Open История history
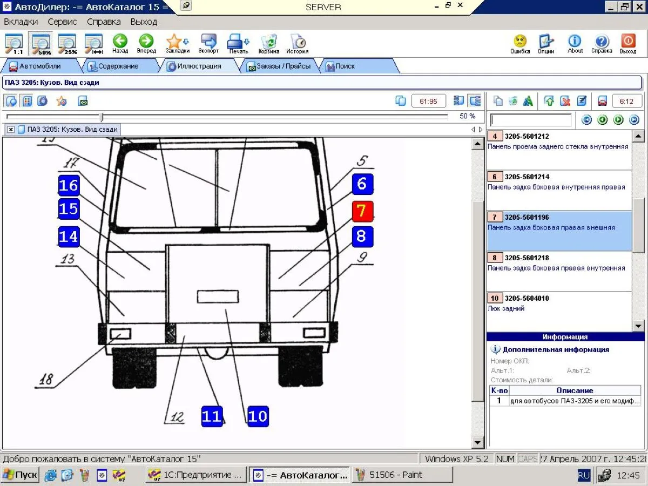The height and width of the screenshot is (486, 648). click(x=298, y=44)
